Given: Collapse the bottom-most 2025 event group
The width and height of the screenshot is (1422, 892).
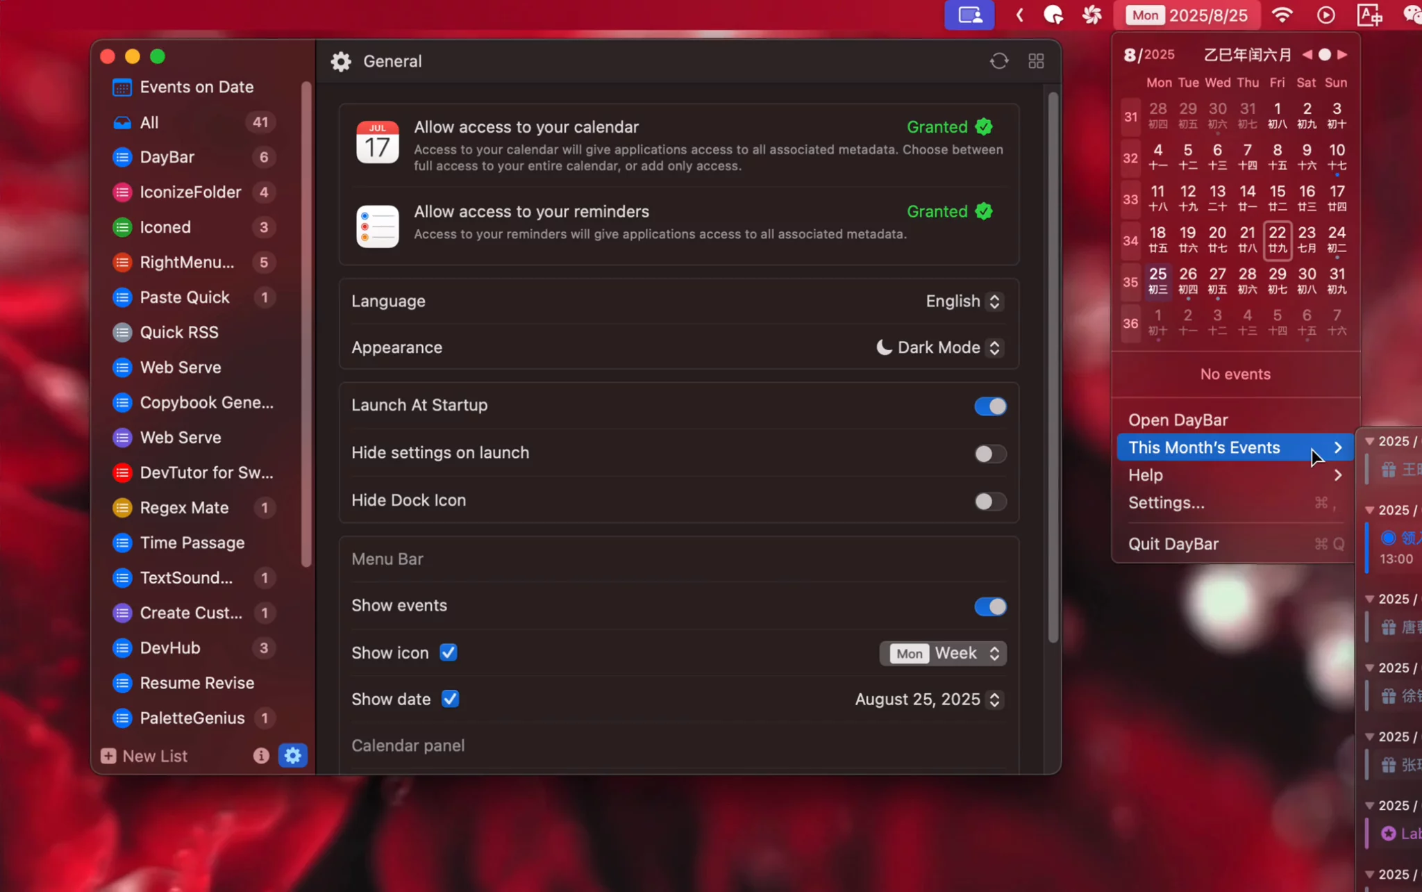Looking at the screenshot, I should [x=1370, y=875].
